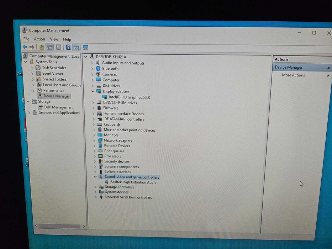Click Scan for hardware changes monitor icon
This screenshot has height=249, width=332.
pyautogui.click(x=85, y=48)
